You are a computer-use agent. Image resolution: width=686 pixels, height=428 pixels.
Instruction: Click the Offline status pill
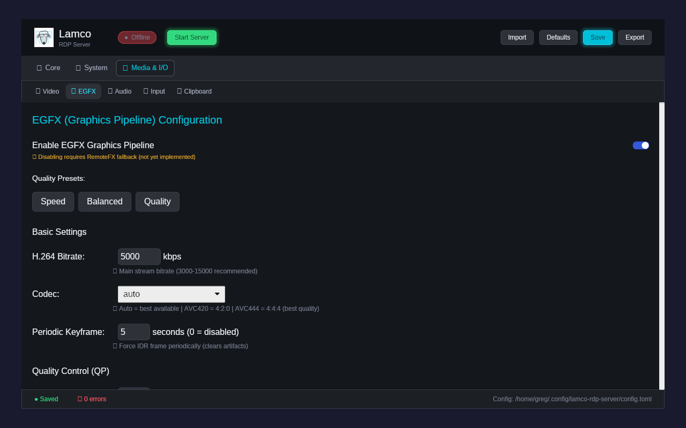coord(137,37)
